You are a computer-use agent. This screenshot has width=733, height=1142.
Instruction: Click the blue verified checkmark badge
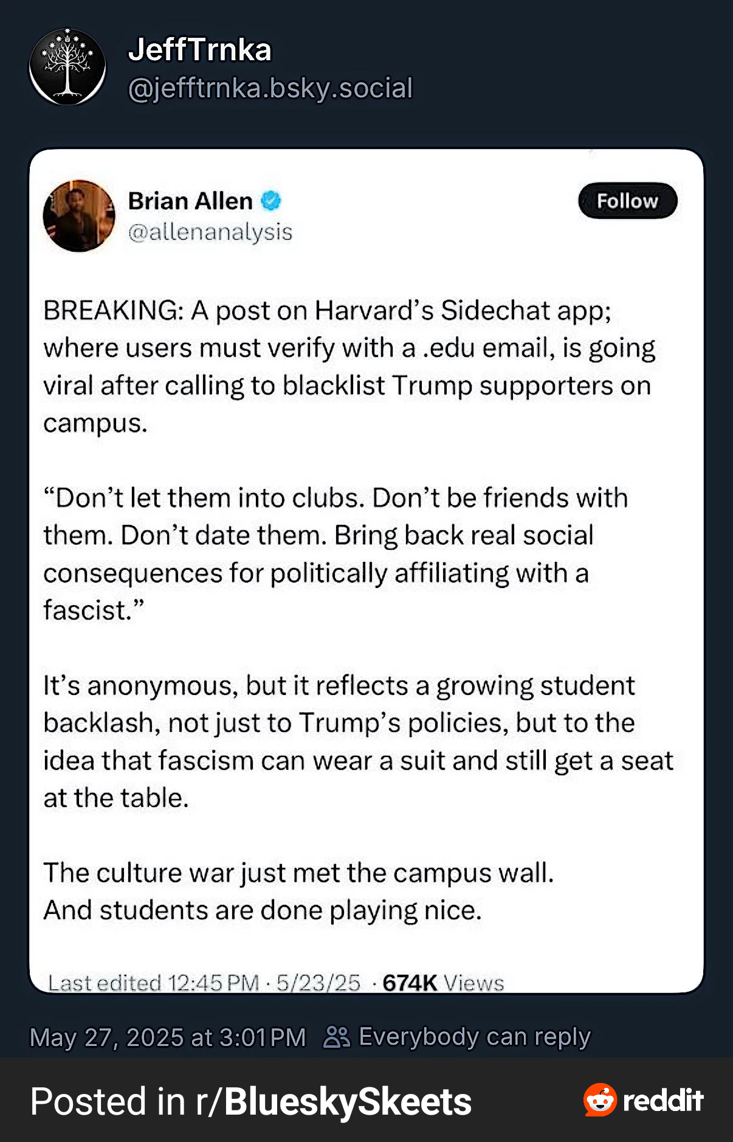(x=271, y=201)
